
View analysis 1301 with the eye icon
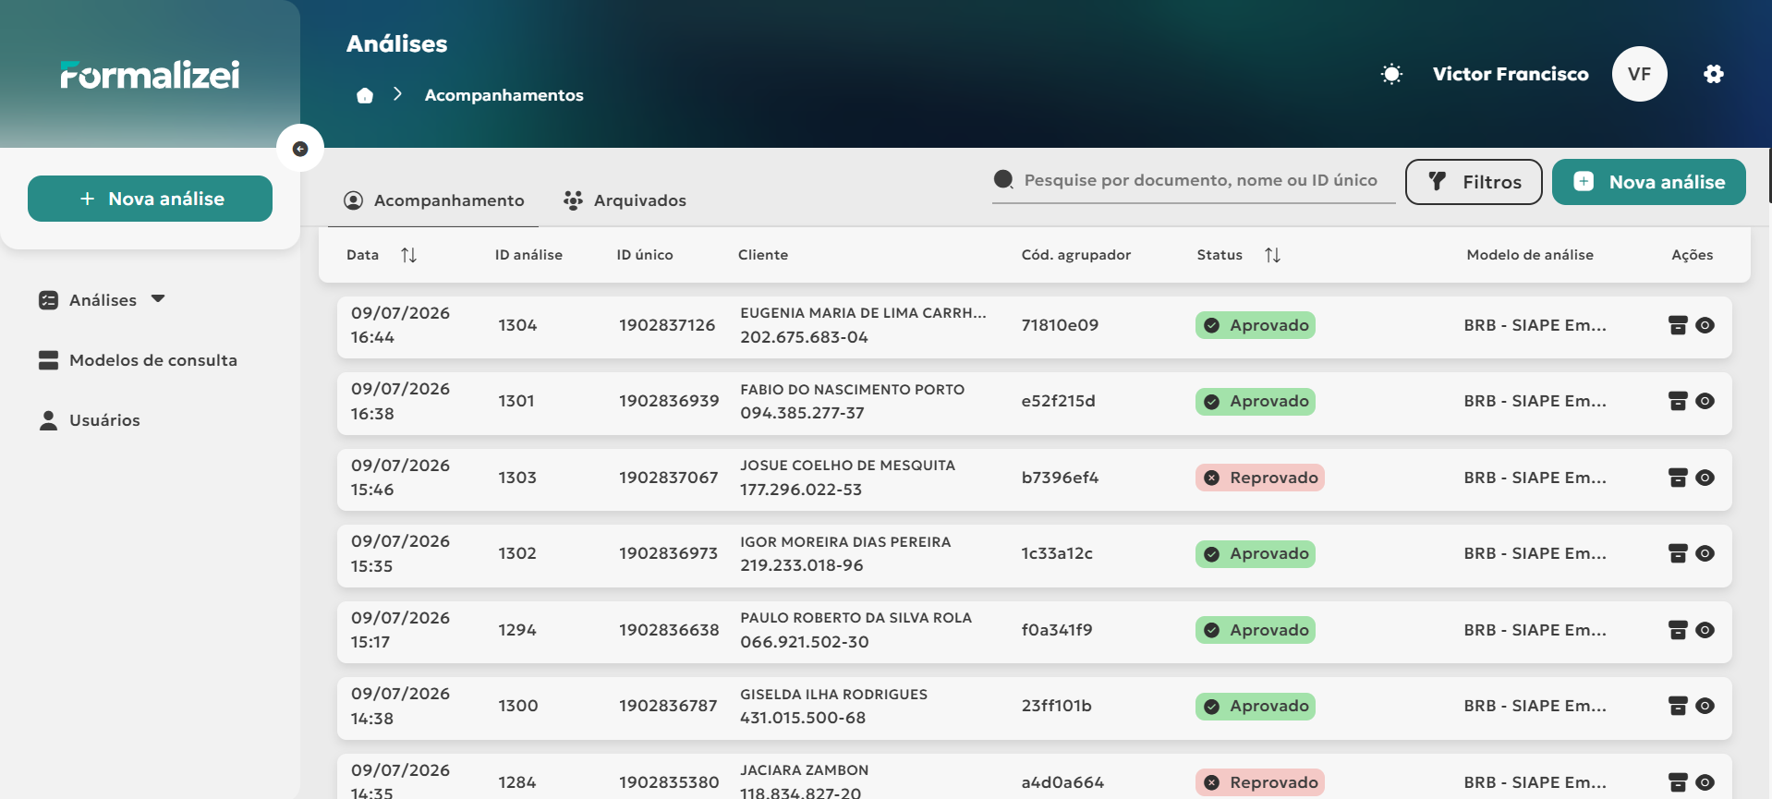pos(1705,401)
